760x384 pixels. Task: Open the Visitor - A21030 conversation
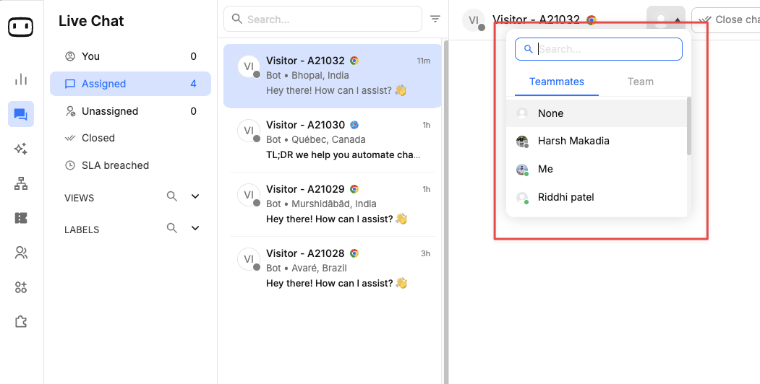point(333,140)
